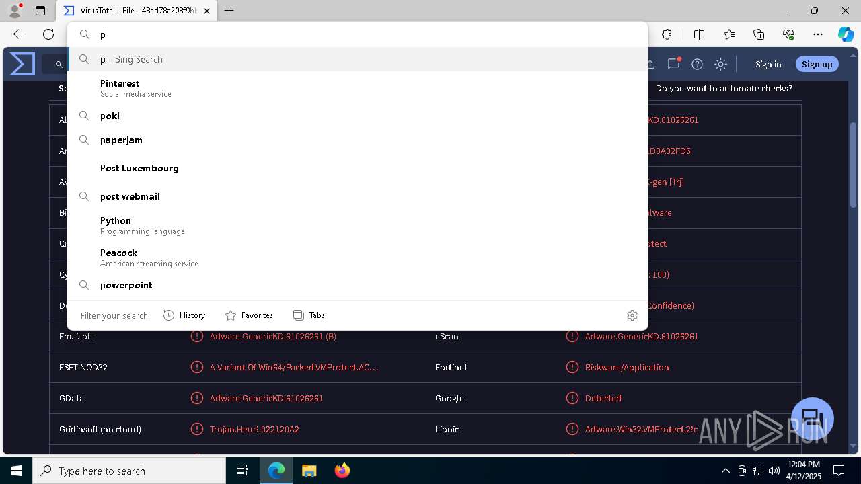Click the Sign in link
861x484 pixels.
point(768,64)
